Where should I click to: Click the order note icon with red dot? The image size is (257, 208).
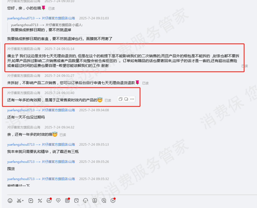tap(67, 200)
